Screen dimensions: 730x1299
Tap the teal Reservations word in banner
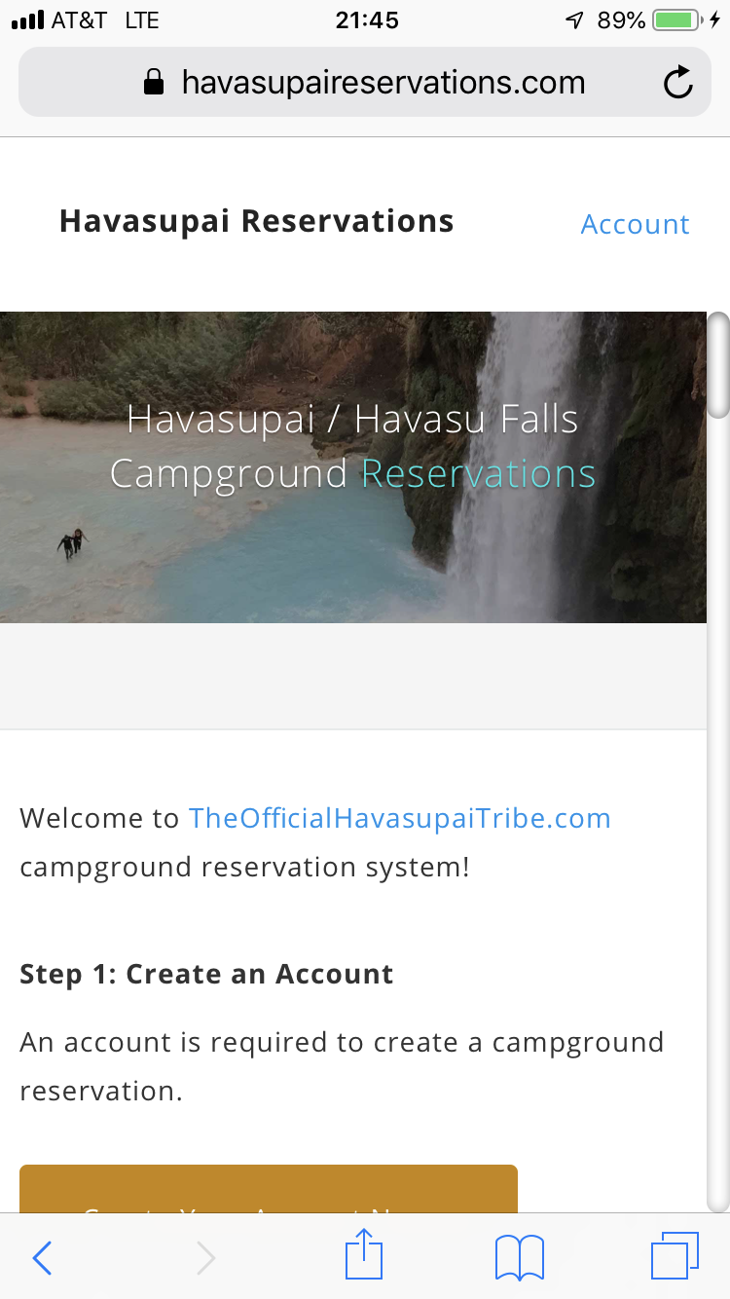coord(478,474)
